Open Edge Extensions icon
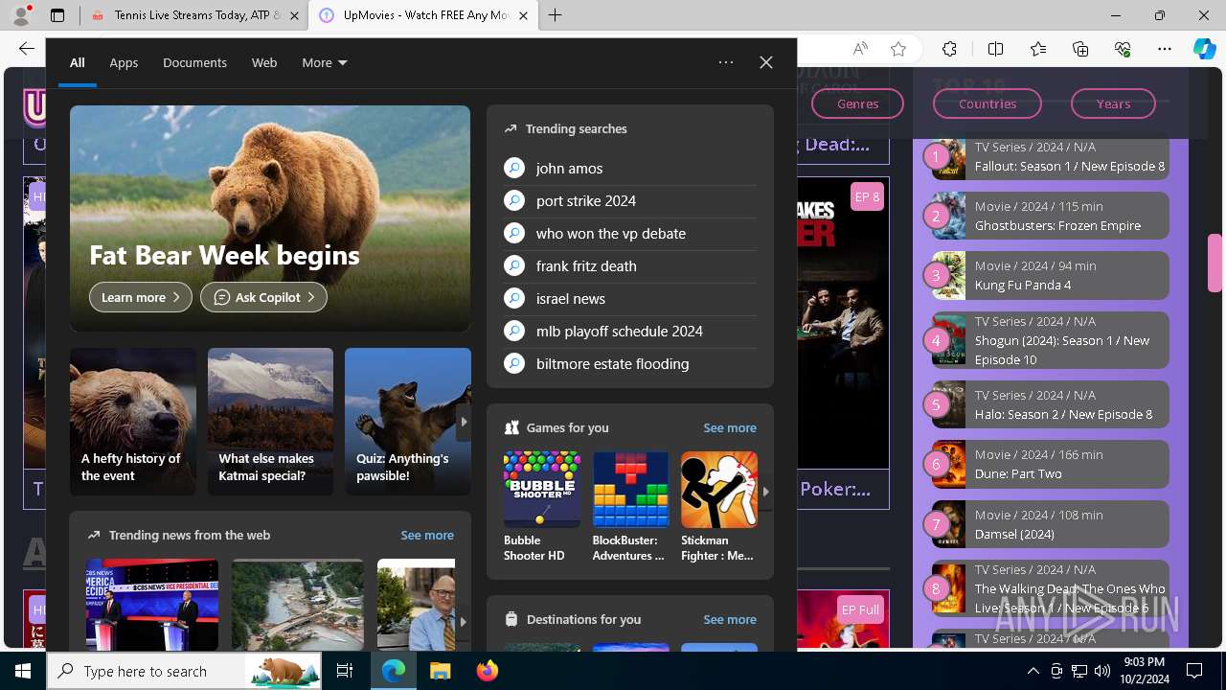The image size is (1226, 690). pyautogui.click(x=949, y=49)
